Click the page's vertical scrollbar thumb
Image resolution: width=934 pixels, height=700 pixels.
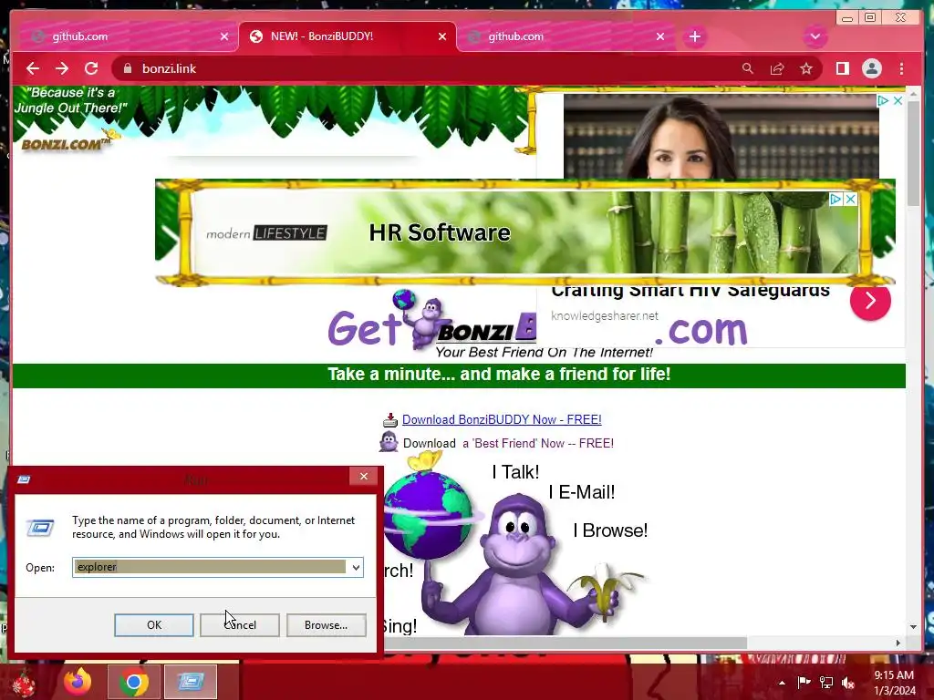(914, 153)
